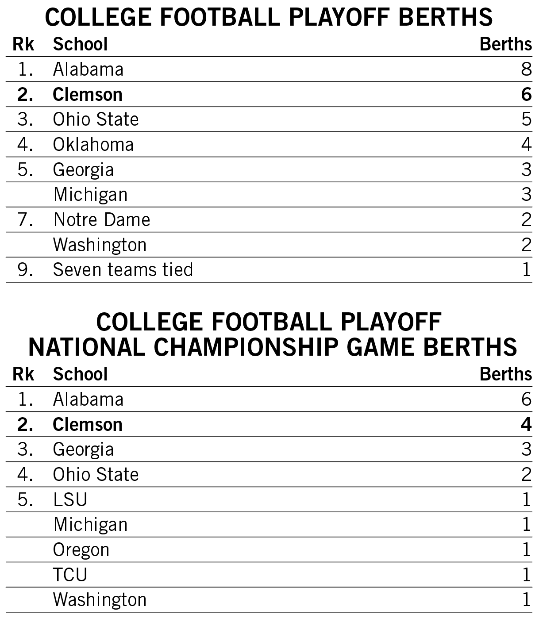Click Washington in the championship game table
Viewport: 539px width, 622px height.
pyautogui.click(x=100, y=600)
